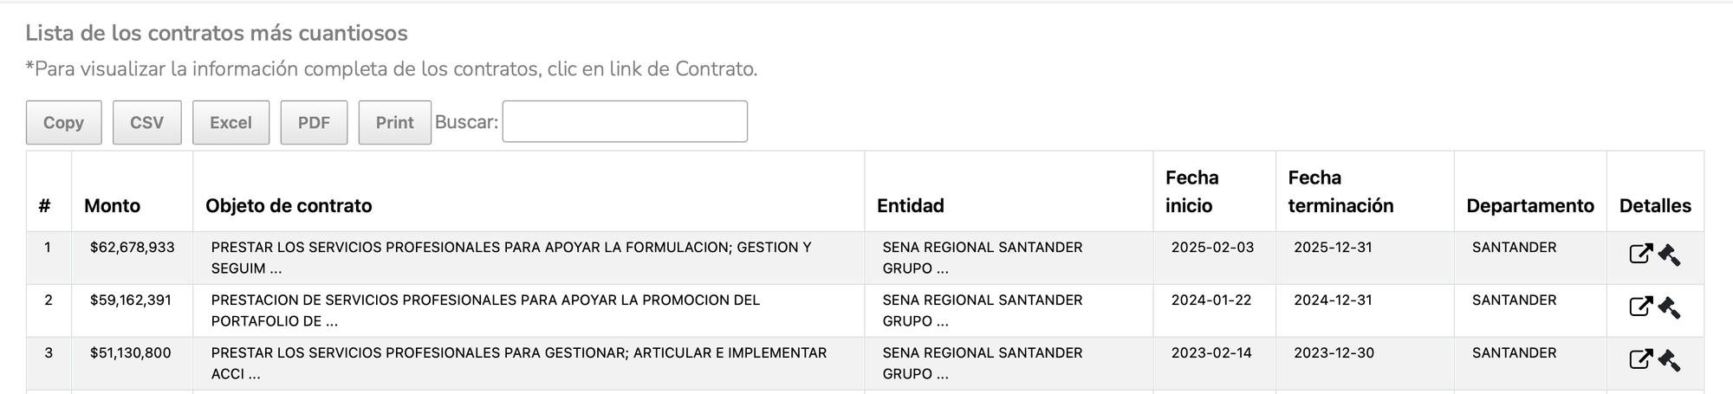Print the contracts table
Viewport: 1733px width, 394px height.
[x=394, y=122]
